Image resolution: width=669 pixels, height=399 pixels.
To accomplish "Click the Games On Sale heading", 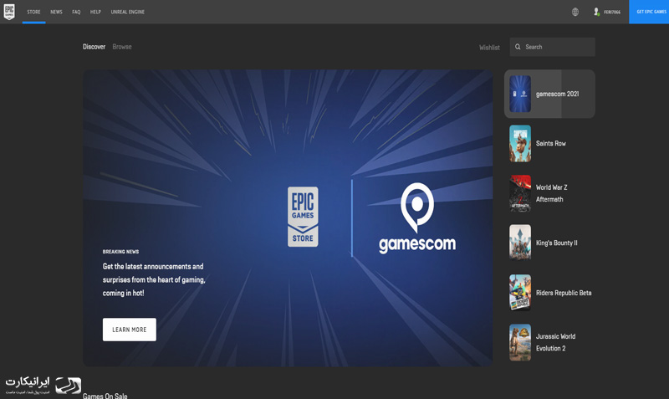I will tap(105, 396).
